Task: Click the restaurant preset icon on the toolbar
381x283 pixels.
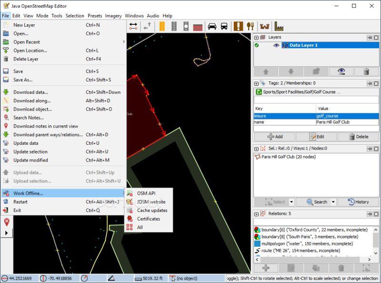Action: coord(250,26)
